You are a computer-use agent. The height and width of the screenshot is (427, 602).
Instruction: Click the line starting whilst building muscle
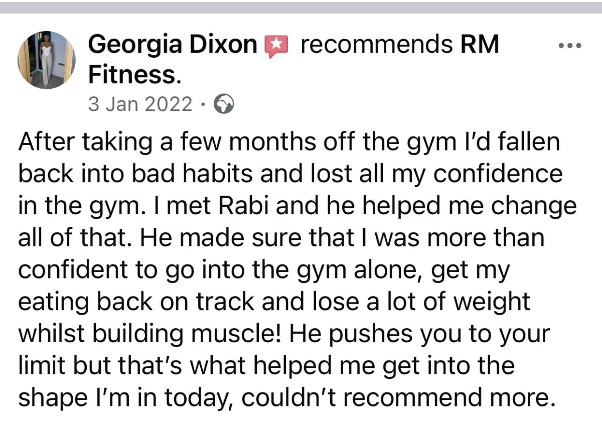tap(285, 336)
